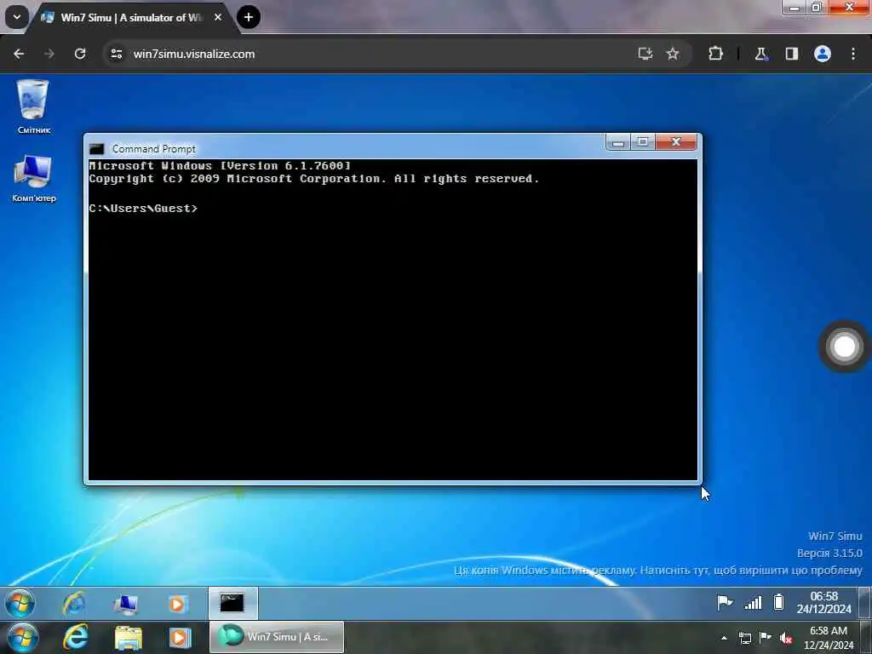
Task: Select the Win7 Simu browser tab
Action: [x=132, y=17]
